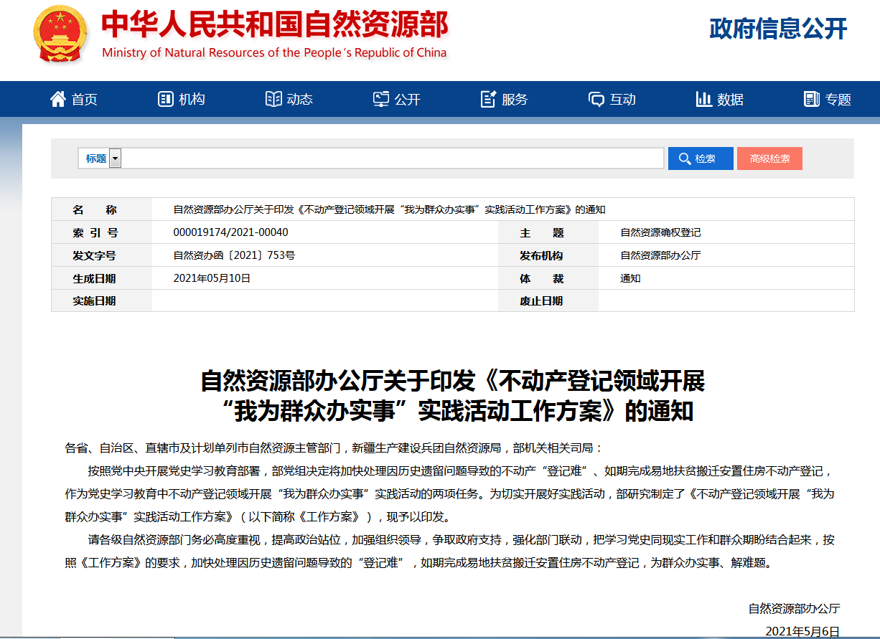Click the 主题 label cell

pyautogui.click(x=548, y=232)
